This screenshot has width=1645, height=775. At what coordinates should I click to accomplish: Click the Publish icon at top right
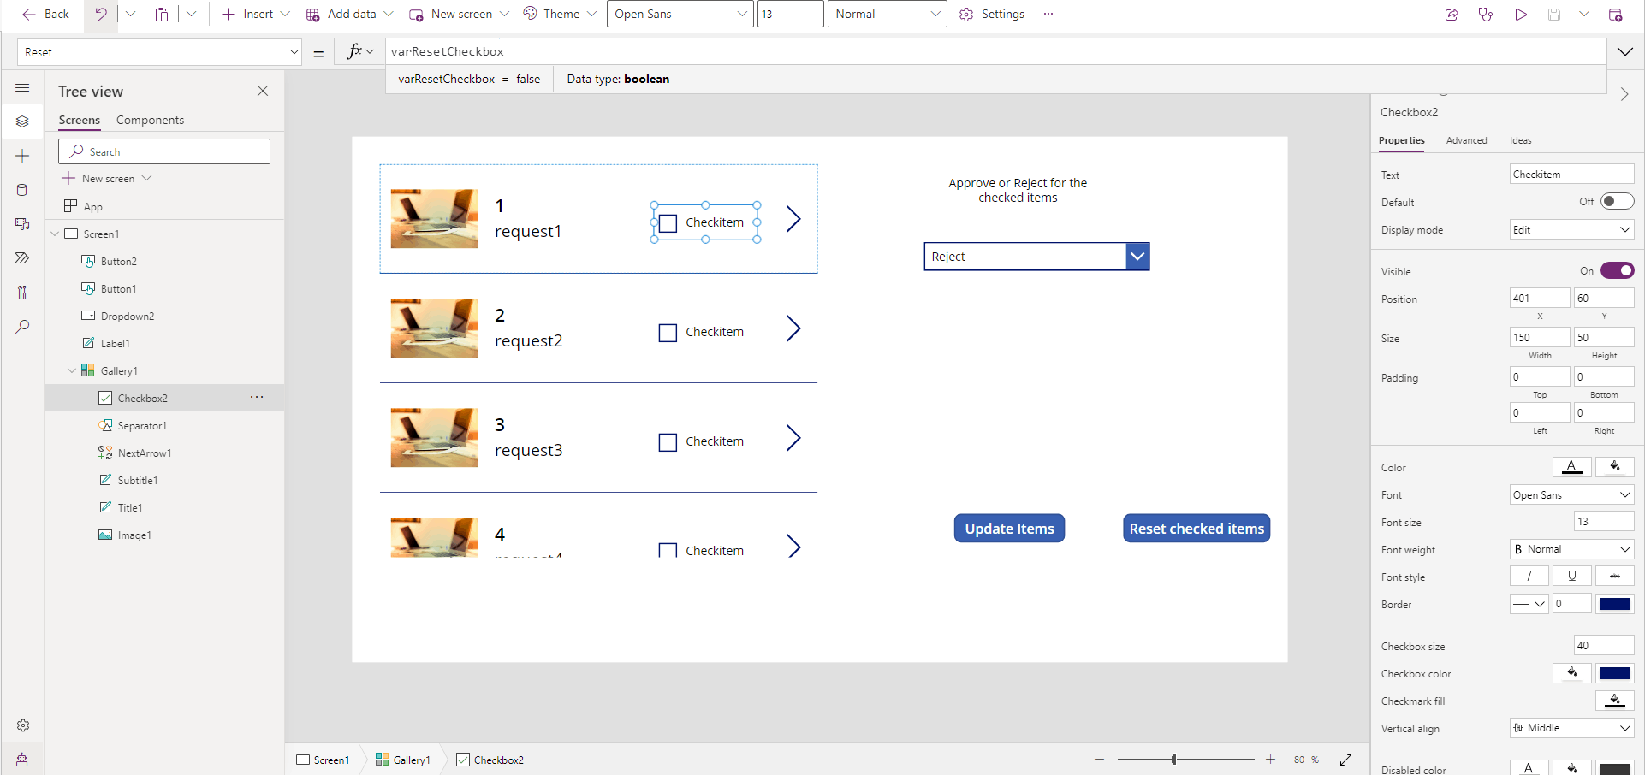pos(1615,15)
